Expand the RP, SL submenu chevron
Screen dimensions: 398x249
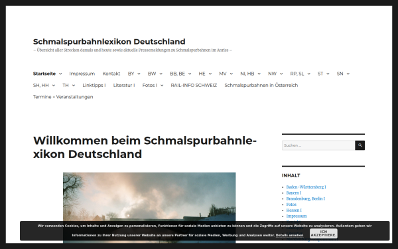click(308, 74)
